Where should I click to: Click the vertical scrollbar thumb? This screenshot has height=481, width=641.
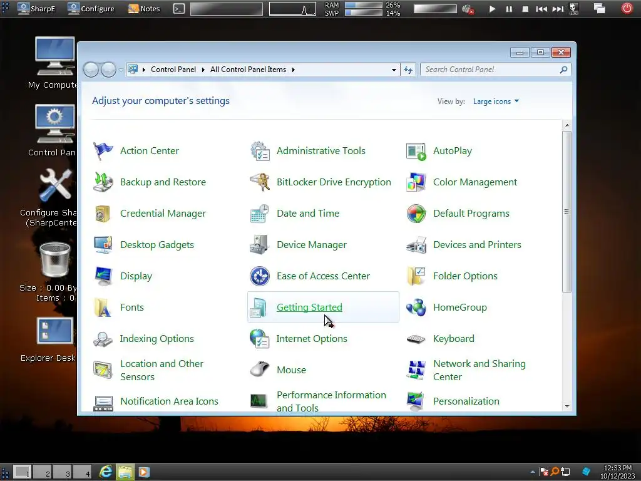pos(567,212)
